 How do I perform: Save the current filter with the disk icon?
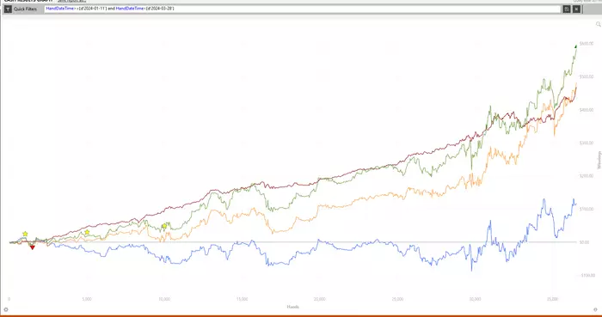pos(567,9)
